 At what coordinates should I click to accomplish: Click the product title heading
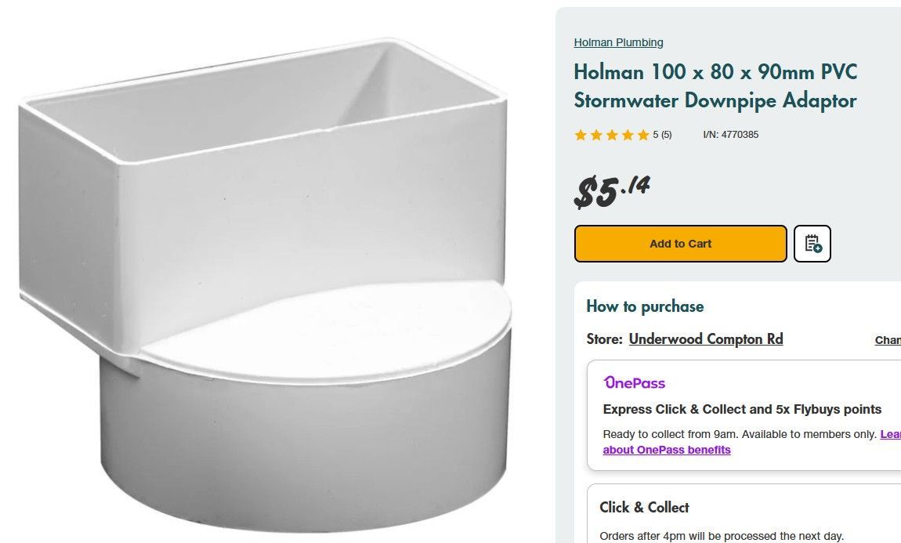[715, 86]
